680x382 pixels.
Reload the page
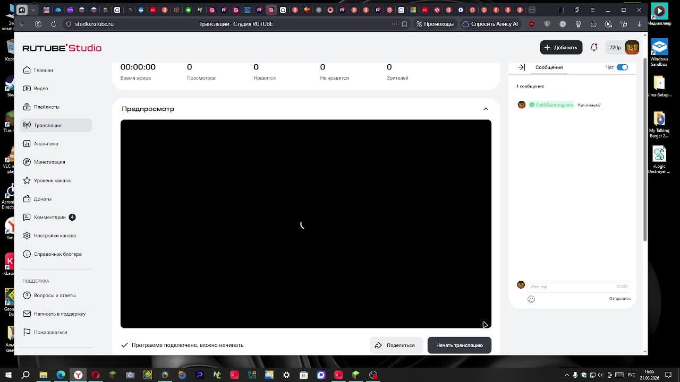coord(54,24)
